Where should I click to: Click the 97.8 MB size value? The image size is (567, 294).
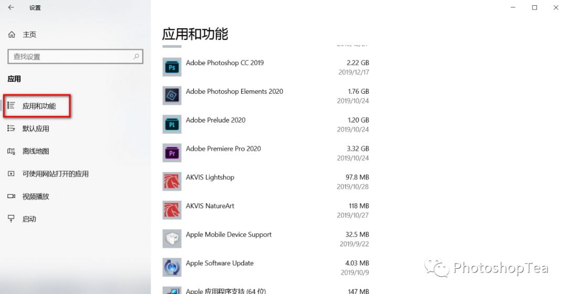point(358,177)
